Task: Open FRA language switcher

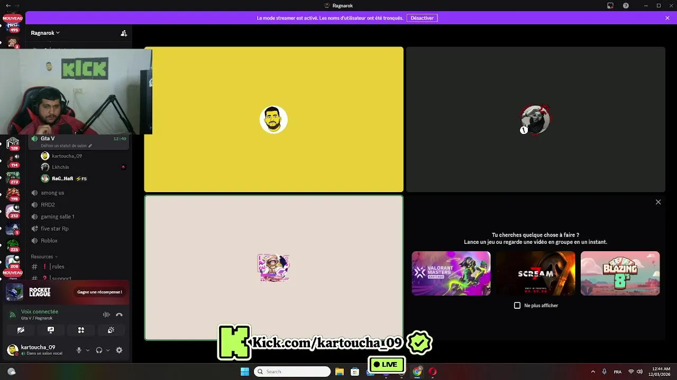Action: pos(618,372)
